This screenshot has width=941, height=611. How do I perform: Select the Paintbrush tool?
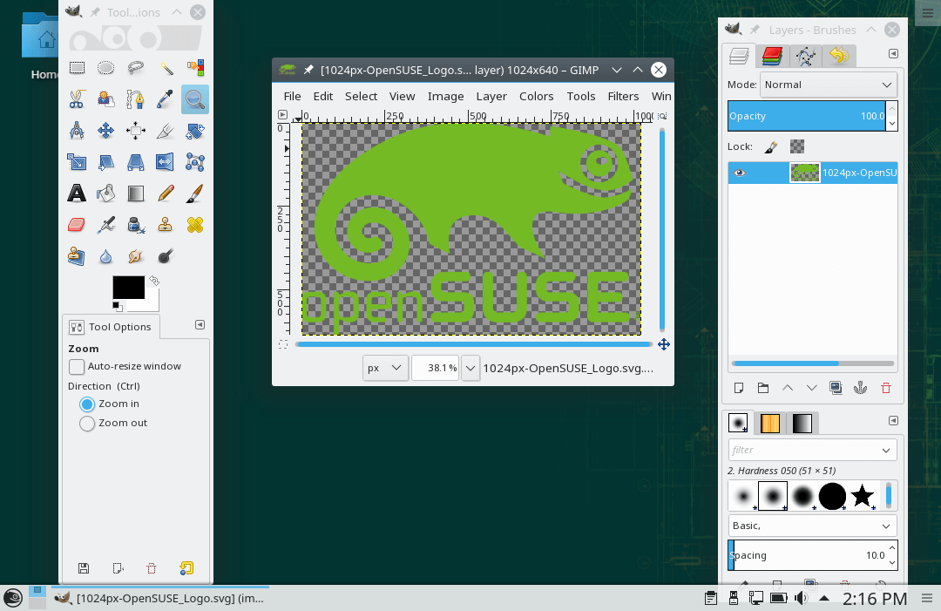(195, 193)
